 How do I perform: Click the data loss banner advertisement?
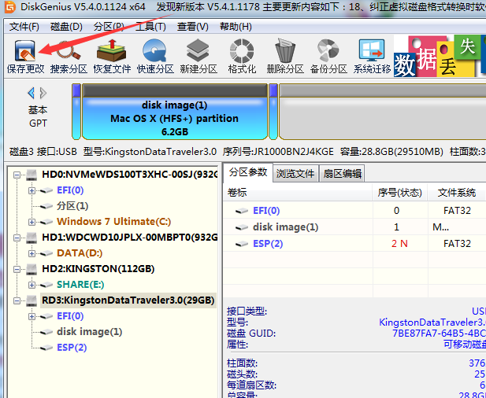point(440,56)
